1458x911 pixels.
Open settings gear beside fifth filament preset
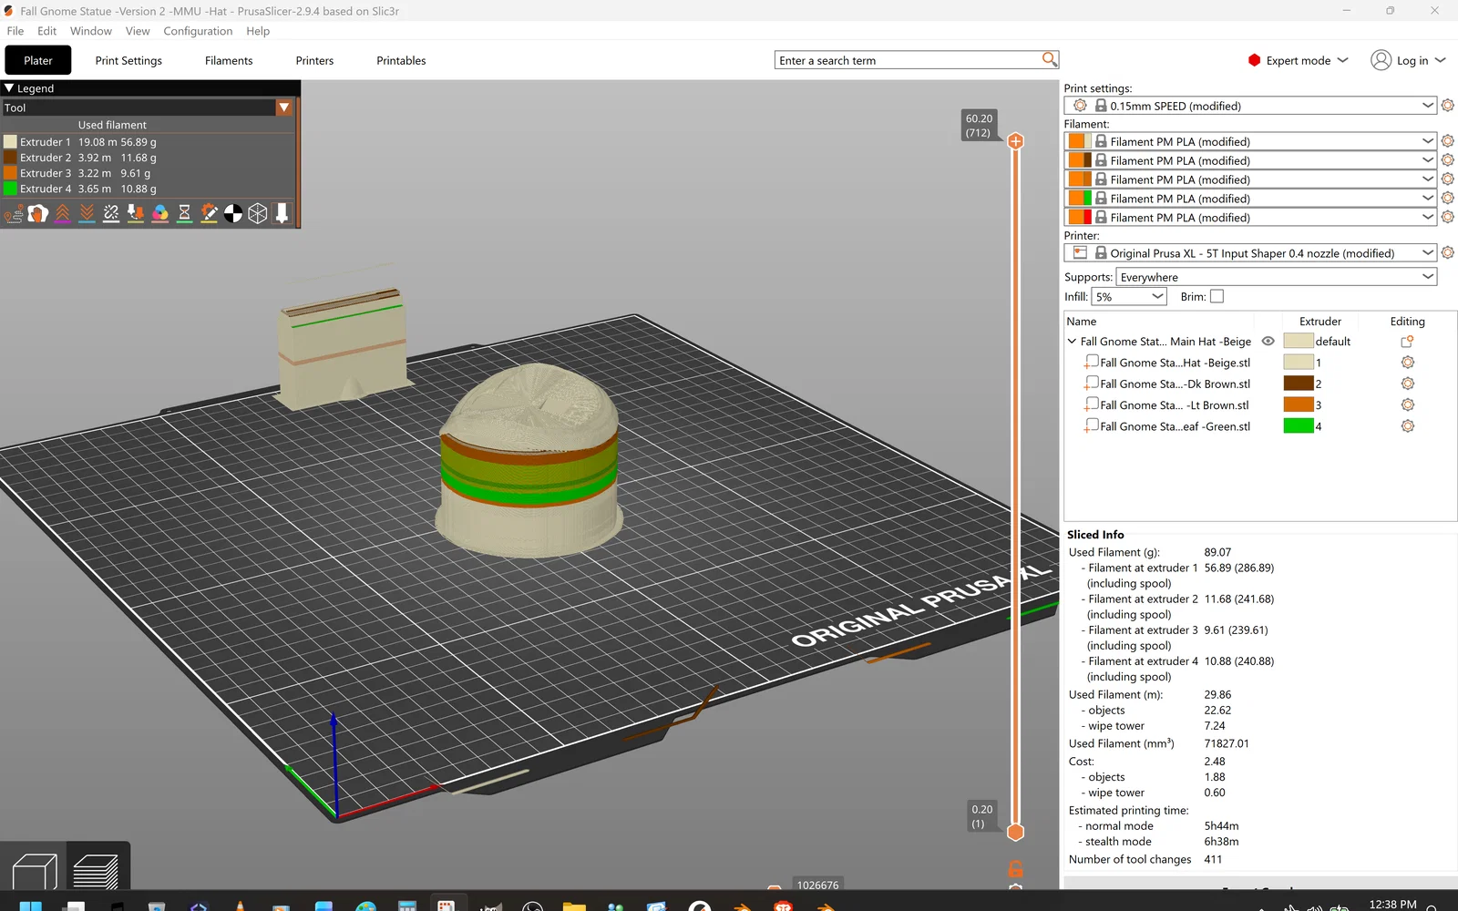(1447, 217)
